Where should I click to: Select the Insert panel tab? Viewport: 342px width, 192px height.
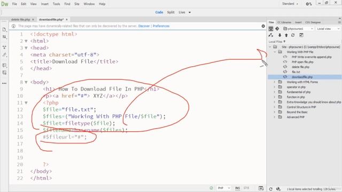point(298,22)
